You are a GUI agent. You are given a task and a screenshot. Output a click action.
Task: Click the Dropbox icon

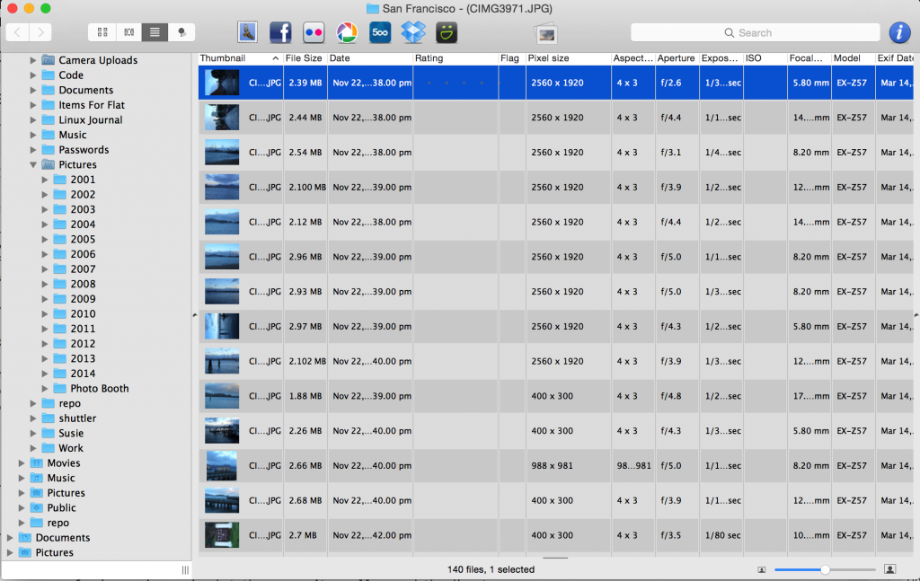tap(412, 32)
